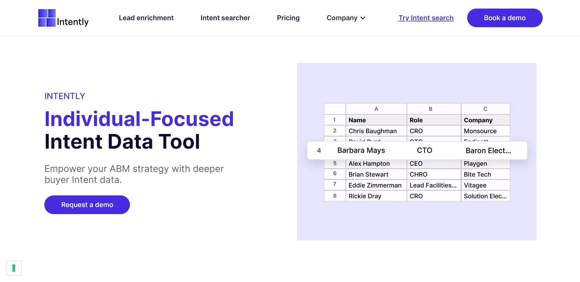This screenshot has width=580, height=282.
Task: Click the Individual-Focused heading text
Action: pos(139,119)
